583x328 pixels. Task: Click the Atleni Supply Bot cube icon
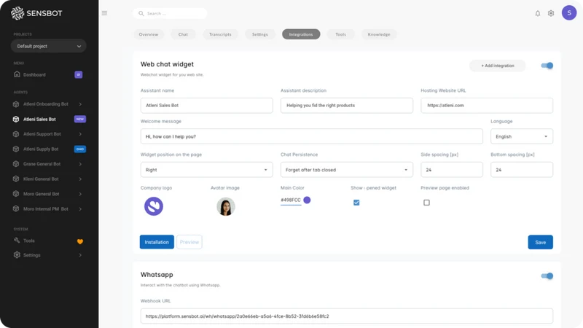coord(16,149)
